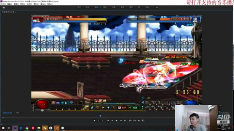The image size is (234, 131).
Task: Open Microsoft Edge from the taskbar
Action: pyautogui.click(x=21, y=128)
